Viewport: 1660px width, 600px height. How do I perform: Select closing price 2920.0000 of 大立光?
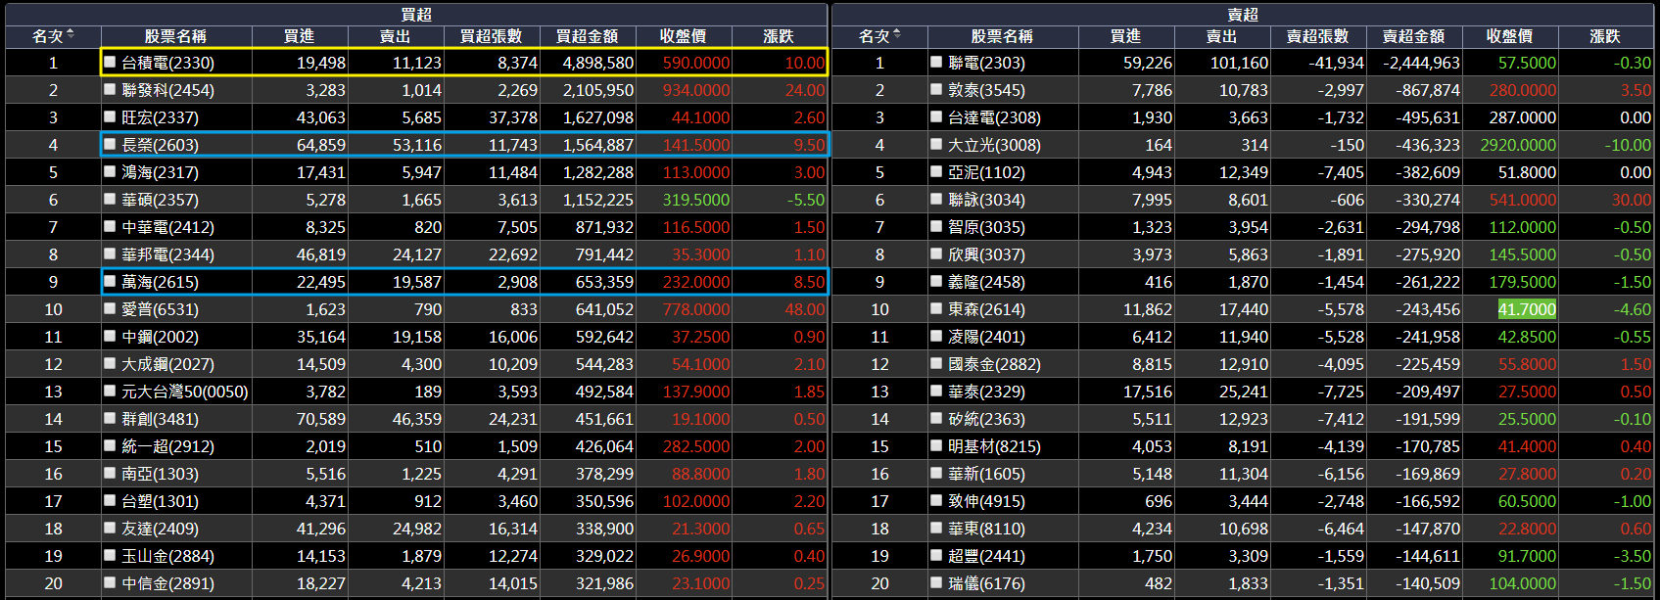pos(1518,145)
